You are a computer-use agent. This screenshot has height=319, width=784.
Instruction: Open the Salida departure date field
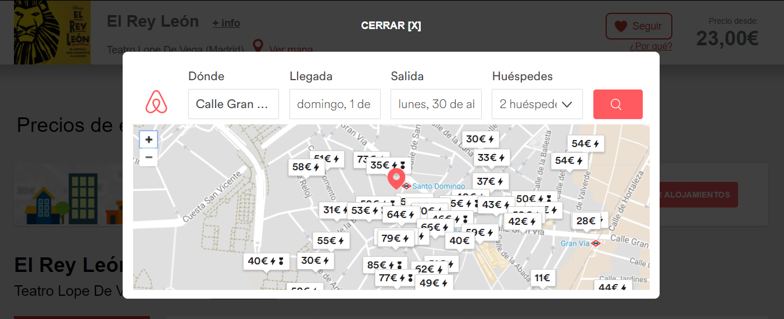(x=435, y=104)
